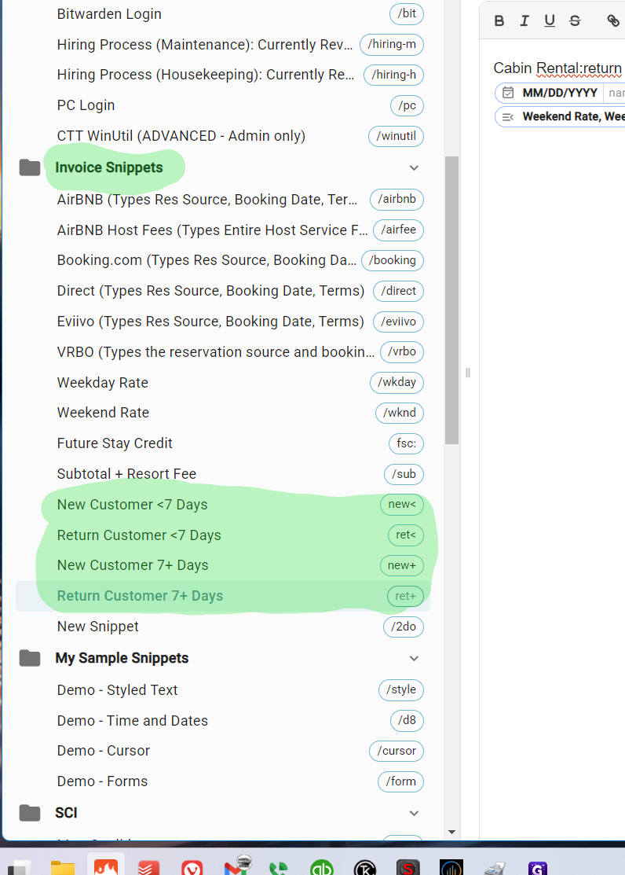
Task: Click the fsc: shortcut badge
Action: [406, 443]
